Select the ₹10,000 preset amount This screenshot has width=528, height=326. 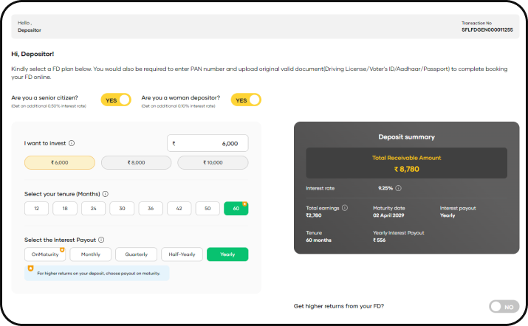213,162
